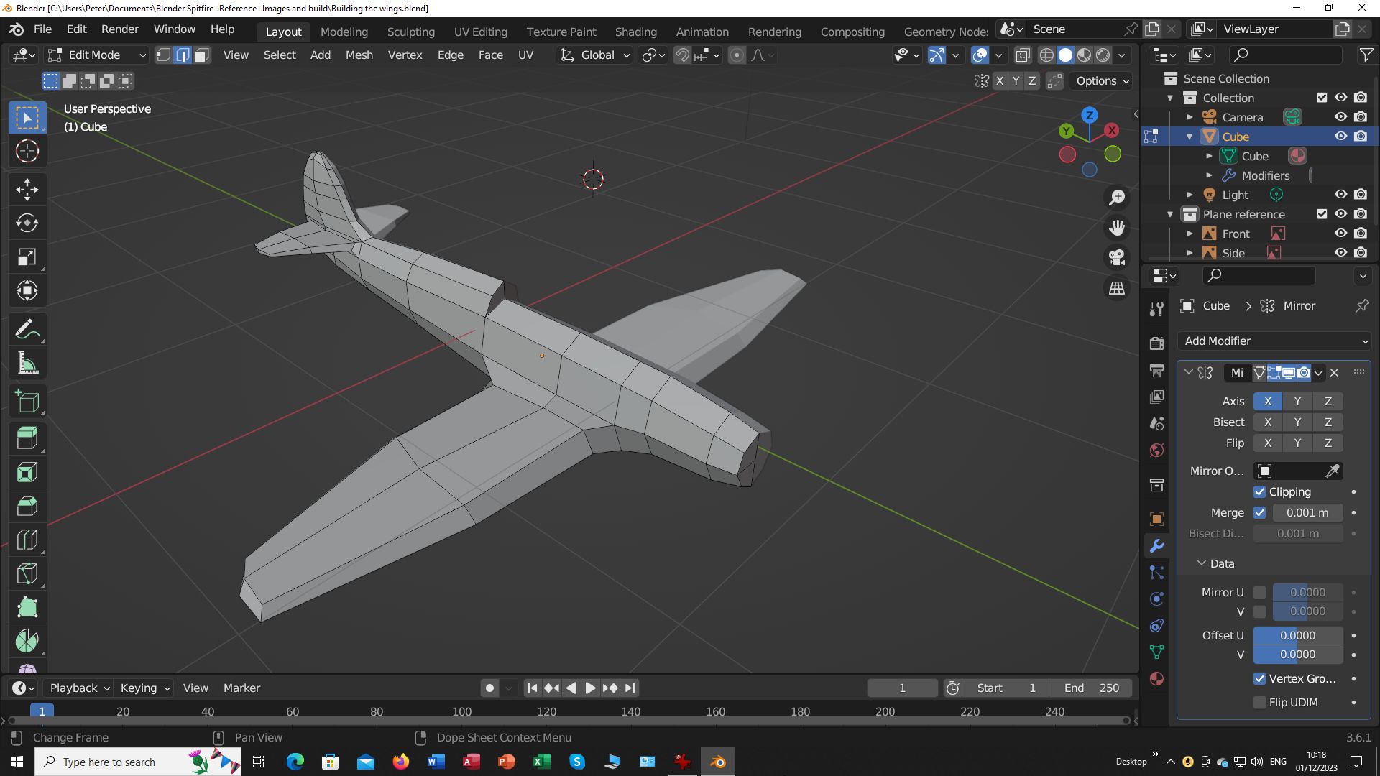This screenshot has height=776, width=1380.
Task: Choose the Loop Cut tool
Action: pos(27,540)
